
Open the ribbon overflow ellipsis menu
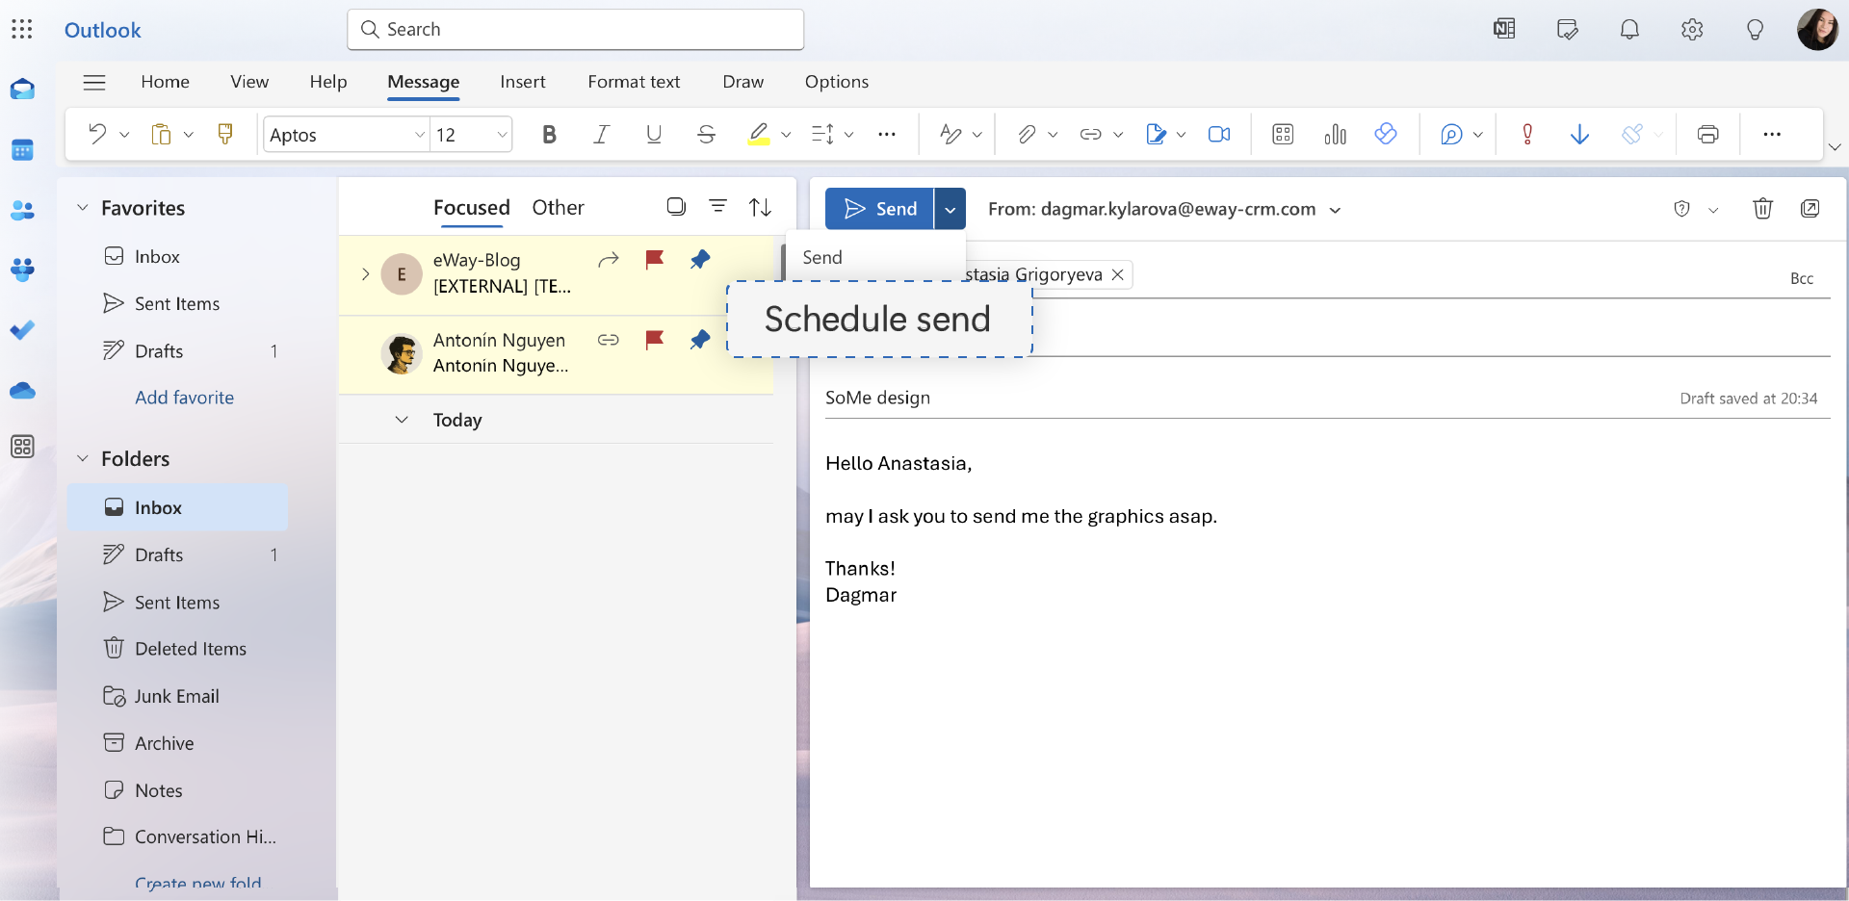(1772, 135)
